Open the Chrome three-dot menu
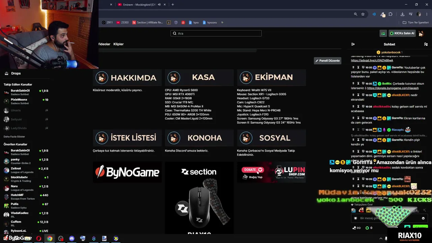 [x=427, y=14]
